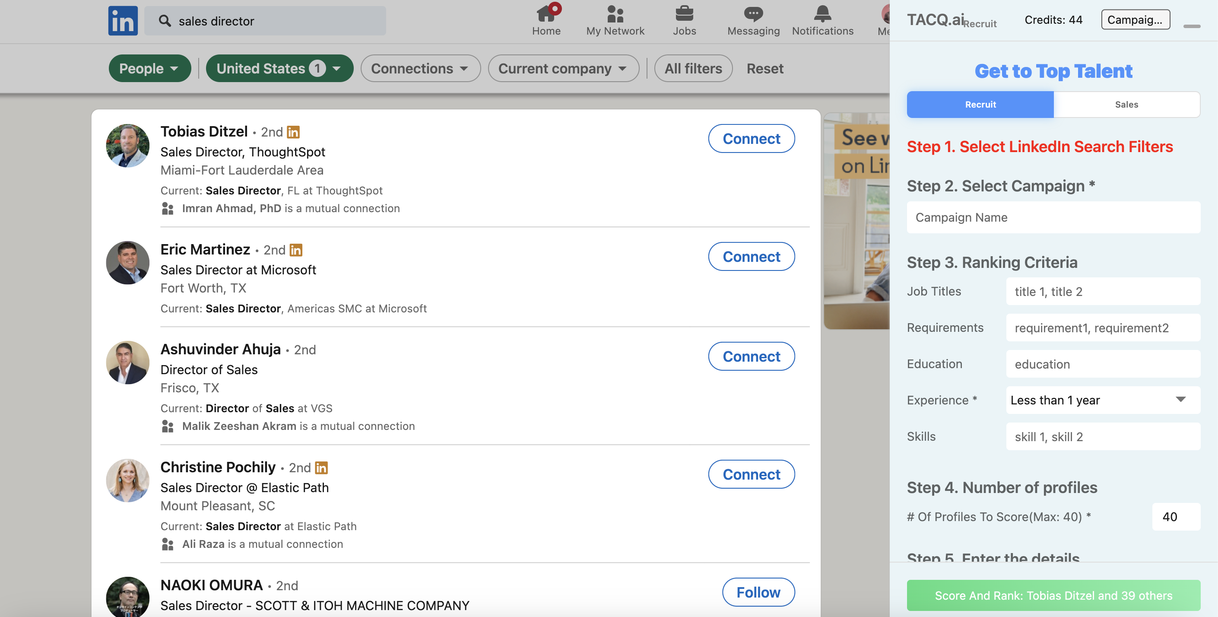The image size is (1218, 617).
Task: Minimize the TACQ.ai panel
Action: tap(1192, 26)
